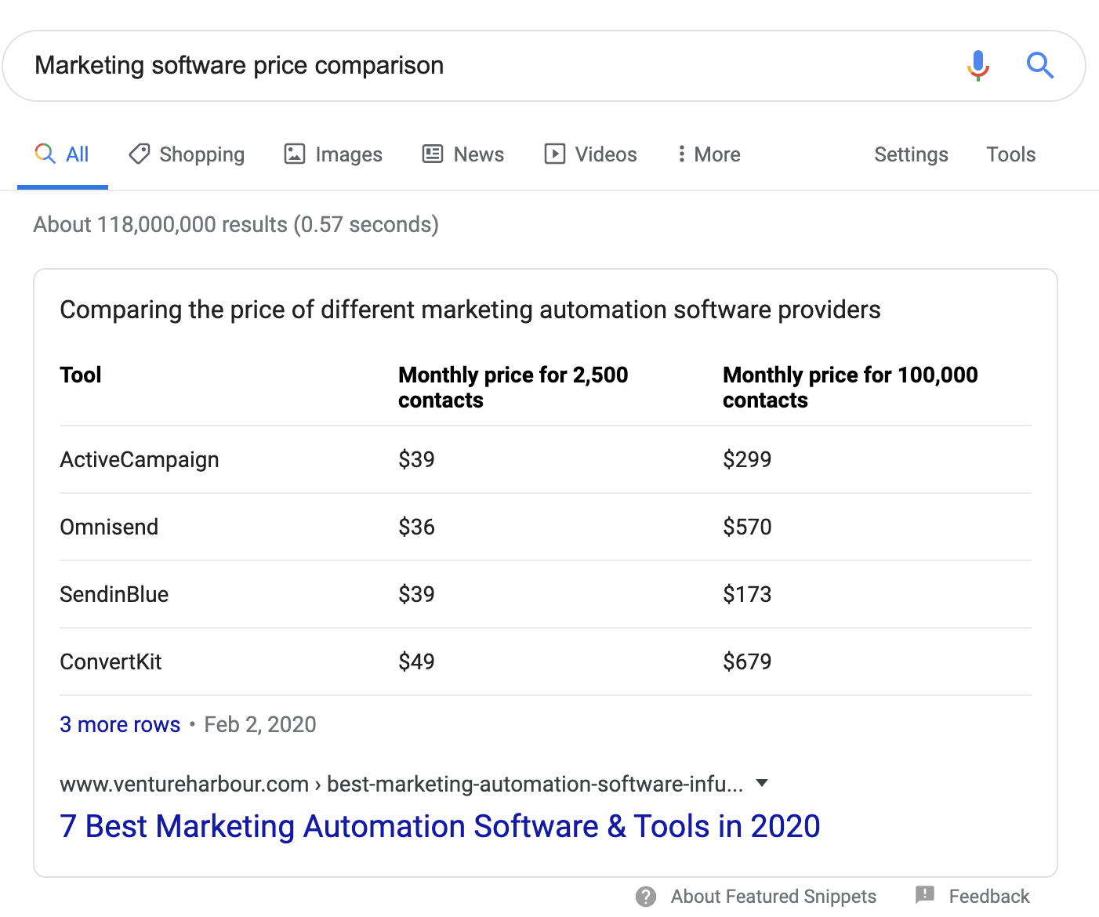Click About Featured Snippets link

pyautogui.click(x=773, y=897)
